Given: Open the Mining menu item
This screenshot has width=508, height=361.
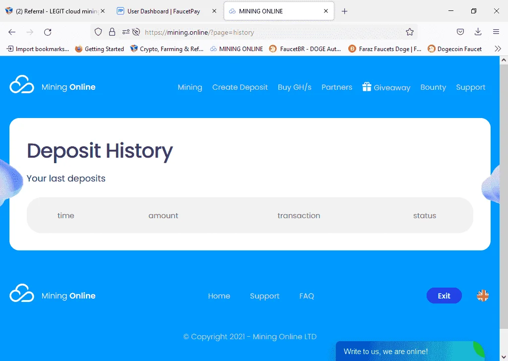Looking at the screenshot, I should click(190, 87).
